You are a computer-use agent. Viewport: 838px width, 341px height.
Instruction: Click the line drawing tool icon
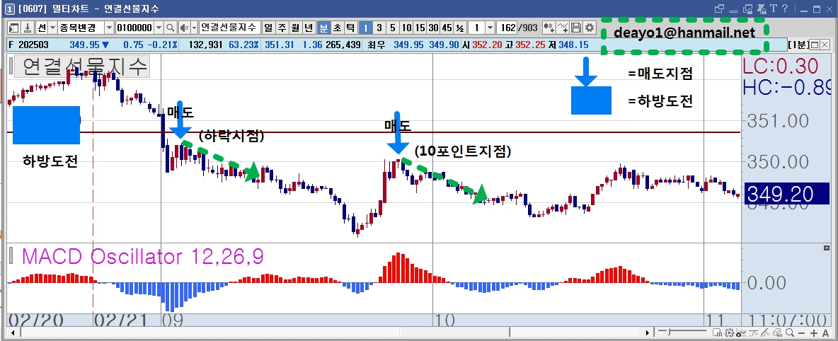563,28
